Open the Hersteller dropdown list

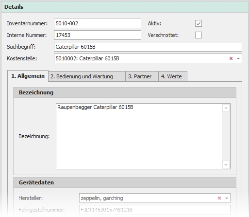(227, 198)
